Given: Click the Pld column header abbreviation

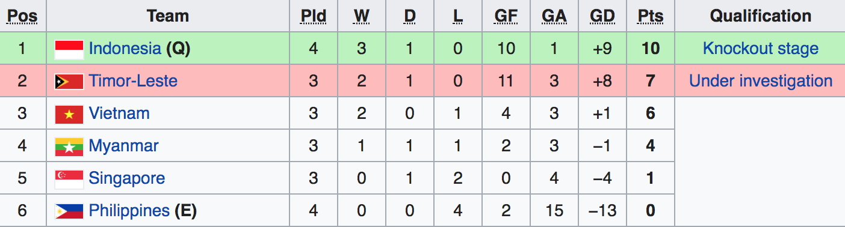Looking at the screenshot, I should pyautogui.click(x=314, y=16).
